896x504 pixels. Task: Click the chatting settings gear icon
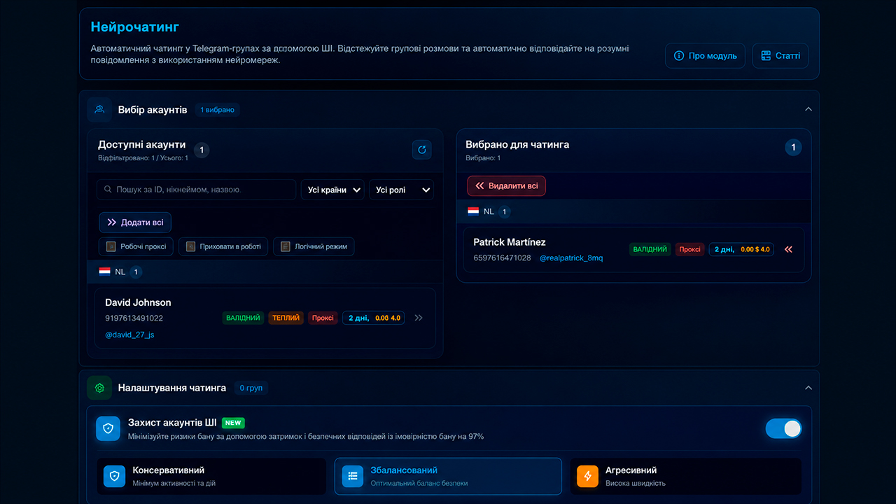(99, 388)
